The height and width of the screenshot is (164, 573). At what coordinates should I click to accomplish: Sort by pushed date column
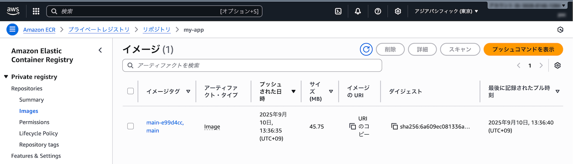[293, 91]
